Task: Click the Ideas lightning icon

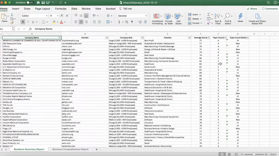Action: pos(240,16)
